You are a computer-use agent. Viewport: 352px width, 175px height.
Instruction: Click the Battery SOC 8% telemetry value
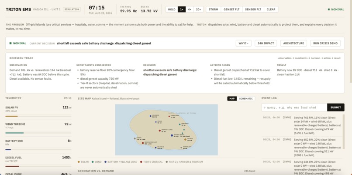click(69, 141)
